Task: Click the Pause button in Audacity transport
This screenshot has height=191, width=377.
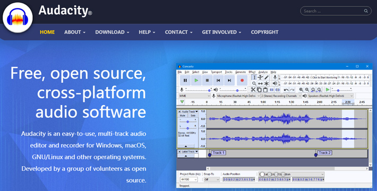Action: [185, 80]
